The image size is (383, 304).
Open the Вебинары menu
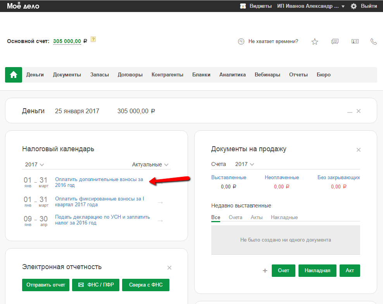point(267,75)
